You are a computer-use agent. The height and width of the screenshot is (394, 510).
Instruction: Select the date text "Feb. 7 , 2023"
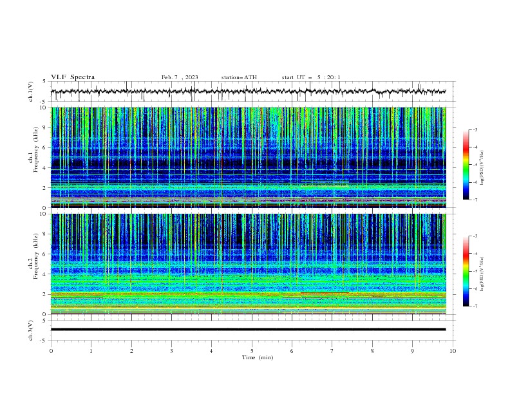180,77
